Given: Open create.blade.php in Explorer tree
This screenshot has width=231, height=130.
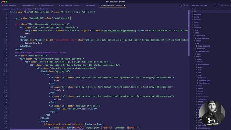Looking at the screenshot, I should (204, 46).
